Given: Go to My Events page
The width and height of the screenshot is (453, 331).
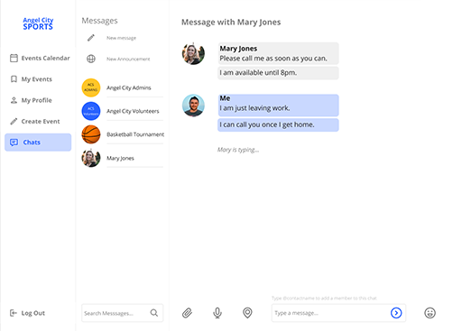Looking at the screenshot, I should point(32,79).
